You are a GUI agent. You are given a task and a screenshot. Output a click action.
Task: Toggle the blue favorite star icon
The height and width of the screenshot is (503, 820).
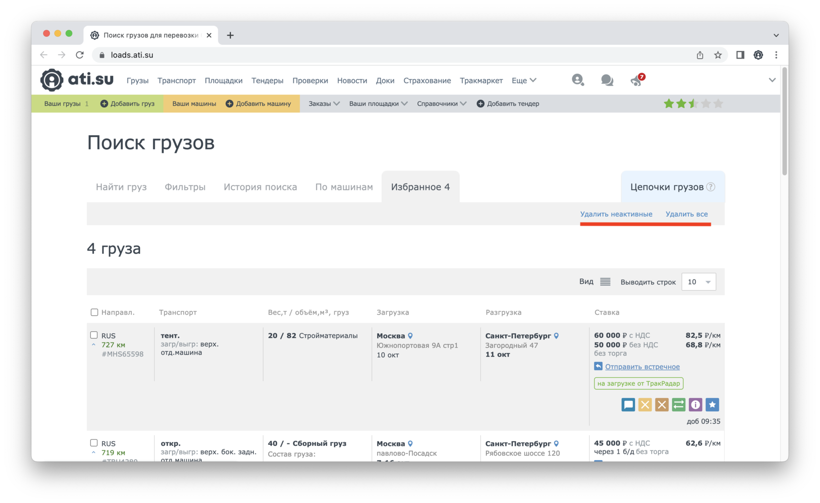click(x=712, y=404)
